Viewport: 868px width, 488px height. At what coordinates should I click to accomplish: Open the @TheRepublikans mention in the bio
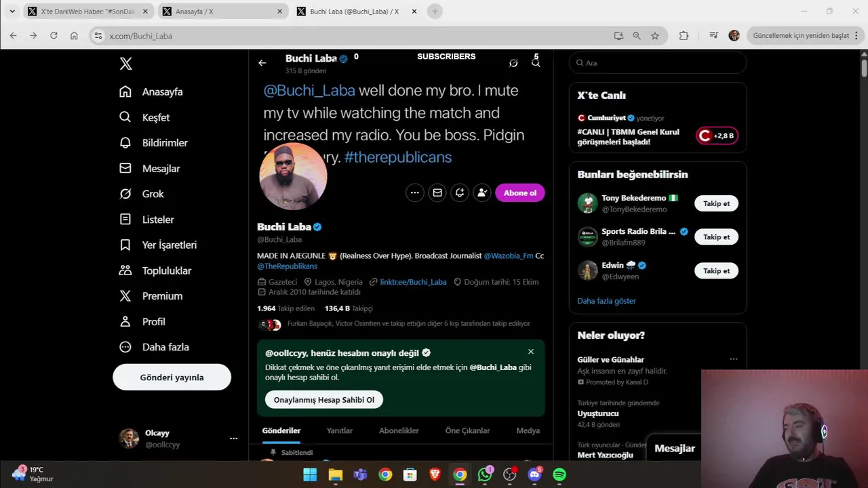tap(287, 266)
